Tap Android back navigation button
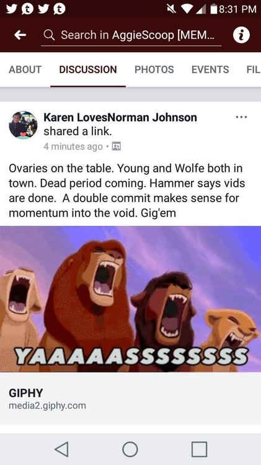261x465 pixels. click(x=62, y=449)
